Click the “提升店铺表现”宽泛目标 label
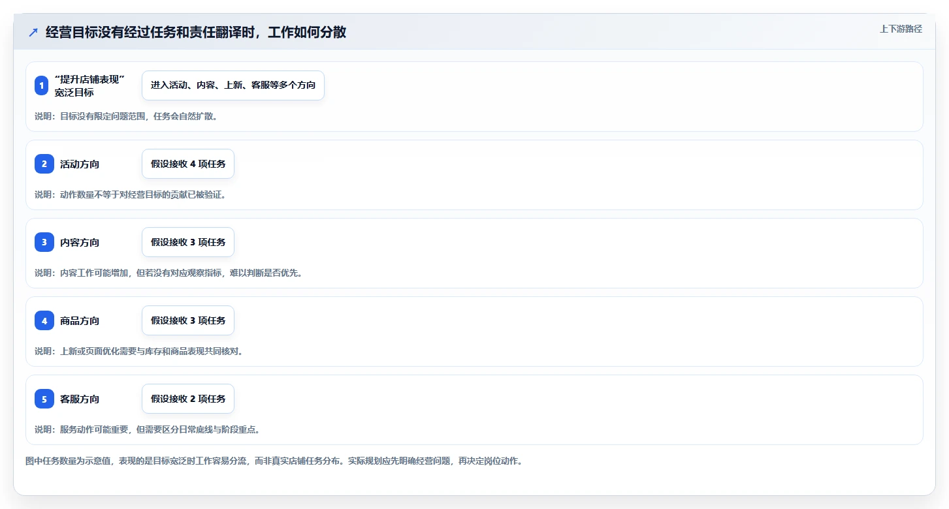Viewport: 949px width, 509px height. click(x=89, y=85)
